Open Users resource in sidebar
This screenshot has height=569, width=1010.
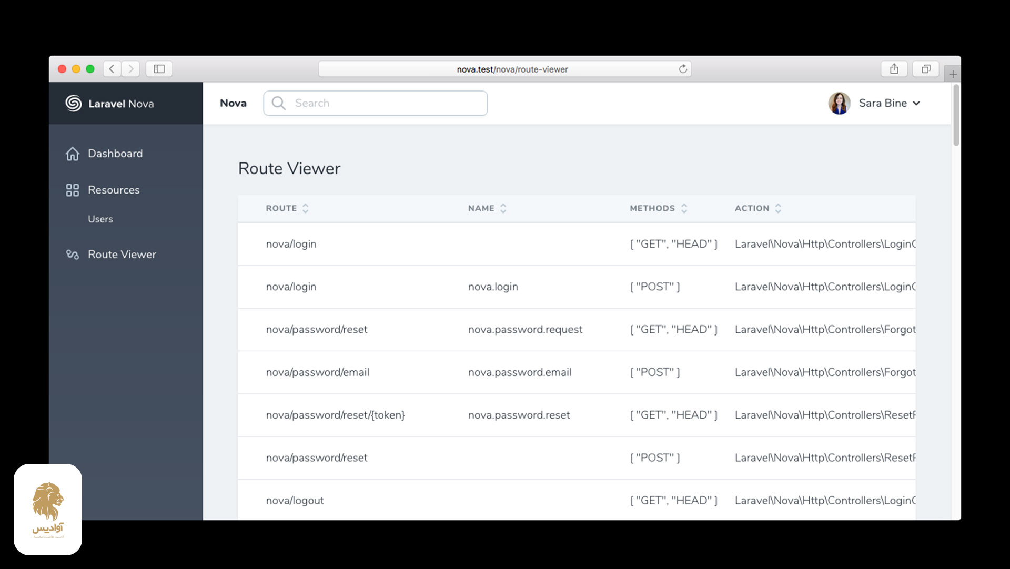pos(100,219)
